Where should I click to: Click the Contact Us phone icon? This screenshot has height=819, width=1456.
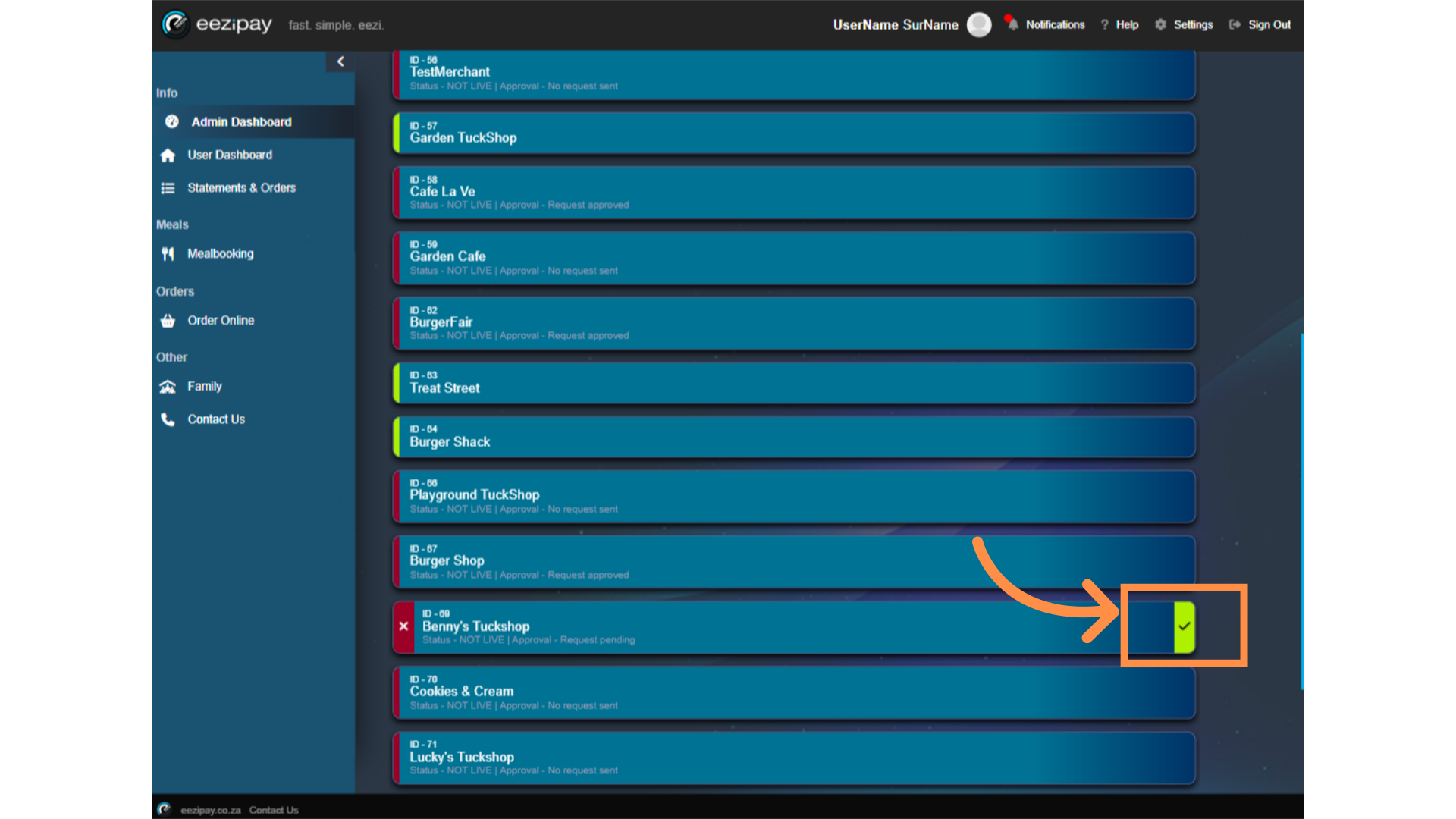click(168, 419)
